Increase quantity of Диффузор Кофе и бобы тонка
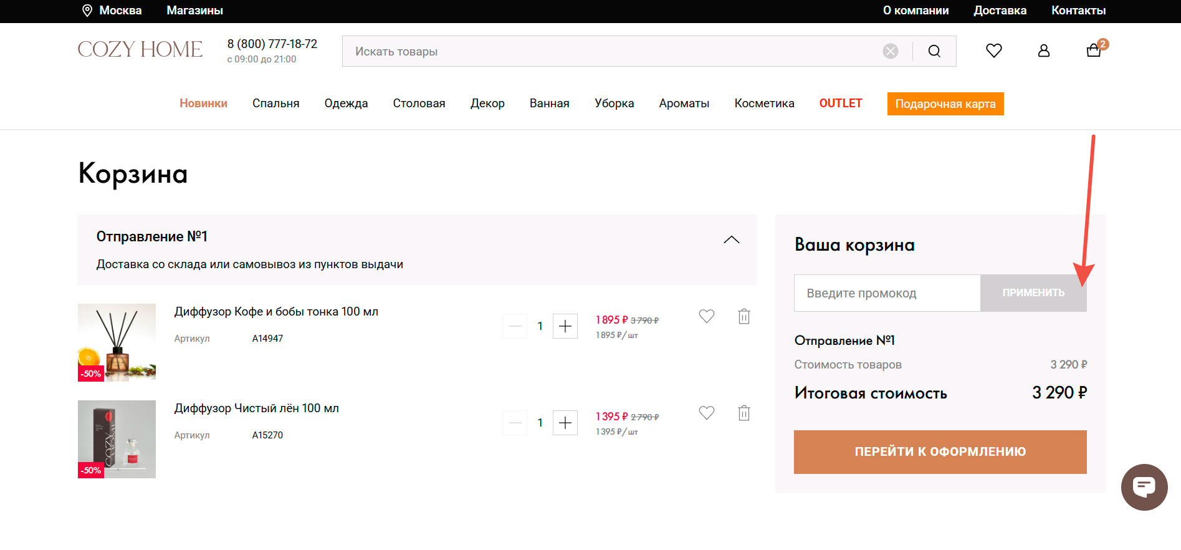 [x=565, y=326]
